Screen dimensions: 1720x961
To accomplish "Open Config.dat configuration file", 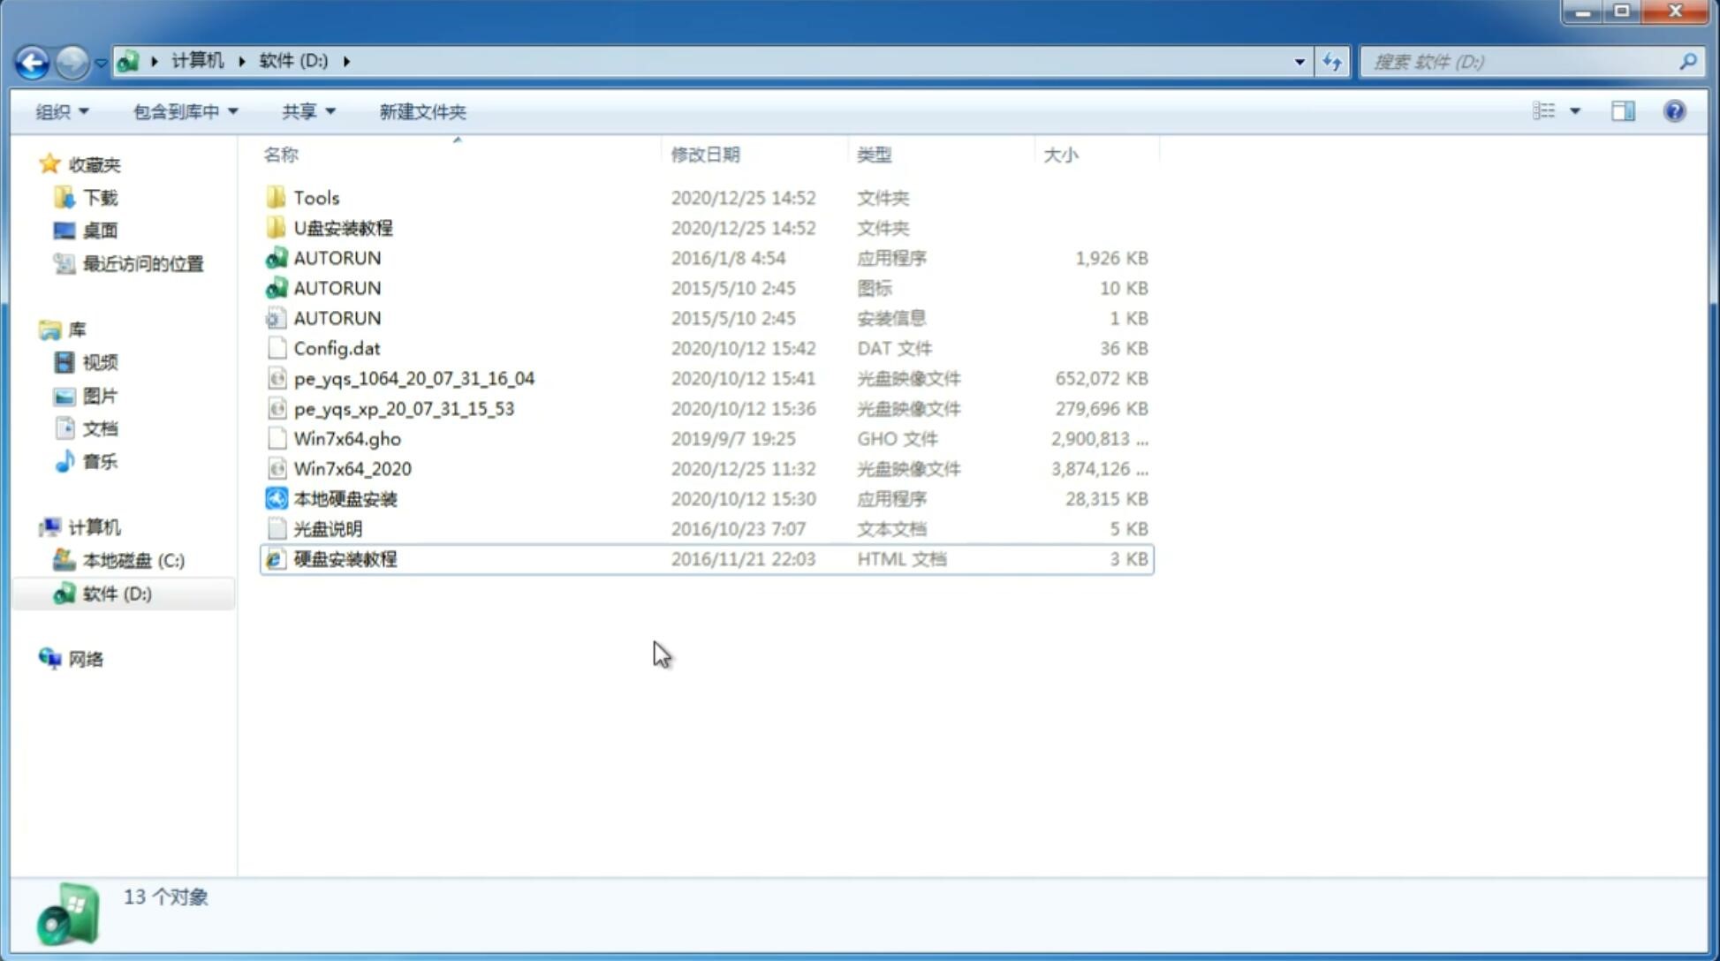I will point(336,347).
